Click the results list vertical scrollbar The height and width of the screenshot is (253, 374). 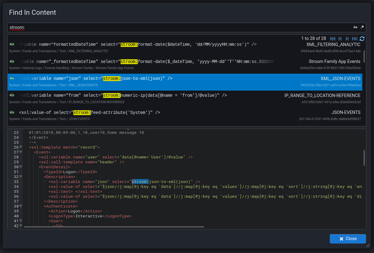point(364,56)
